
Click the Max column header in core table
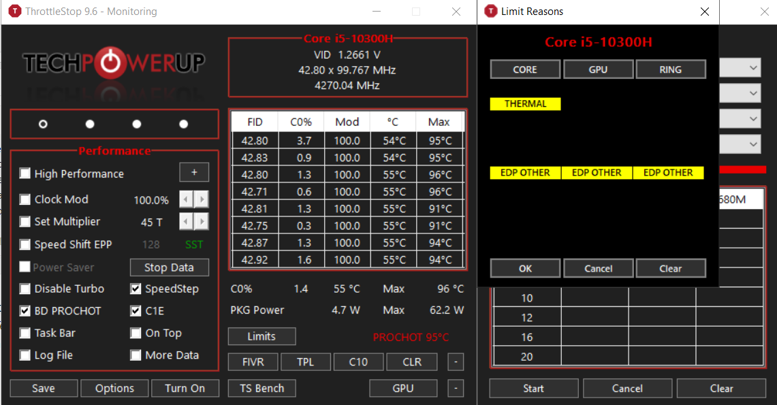point(439,122)
